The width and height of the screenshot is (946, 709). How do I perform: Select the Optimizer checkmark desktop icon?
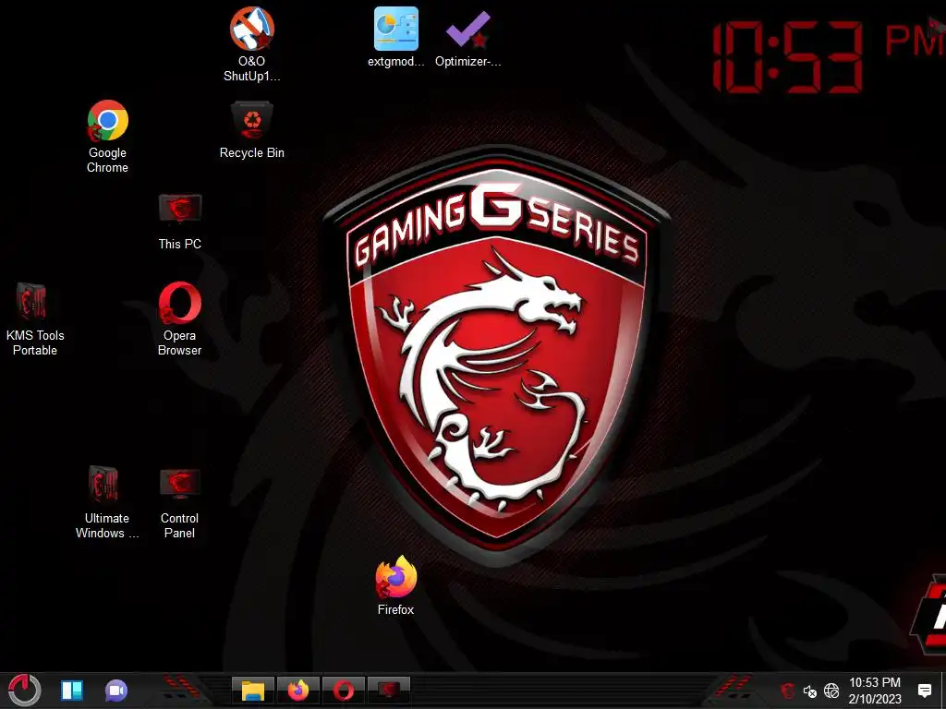(468, 37)
